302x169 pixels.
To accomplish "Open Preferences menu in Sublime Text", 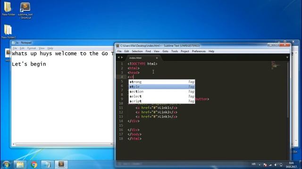I will click(x=199, y=51).
